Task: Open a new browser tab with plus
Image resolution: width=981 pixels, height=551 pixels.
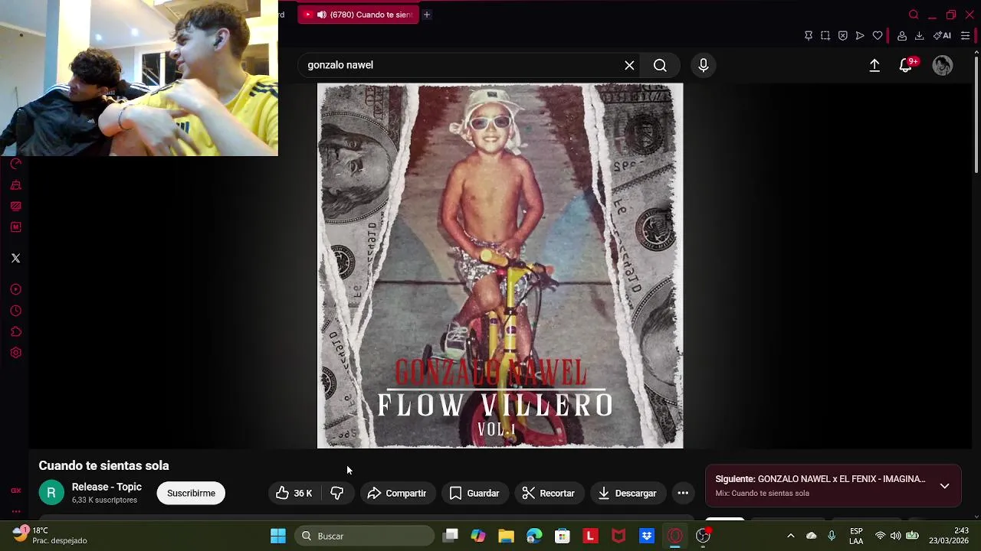Action: click(427, 15)
